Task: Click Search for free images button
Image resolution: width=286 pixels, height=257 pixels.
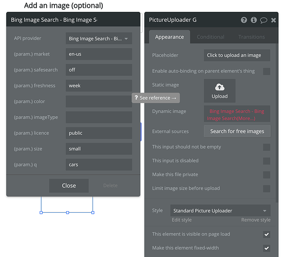Action: tap(237, 131)
